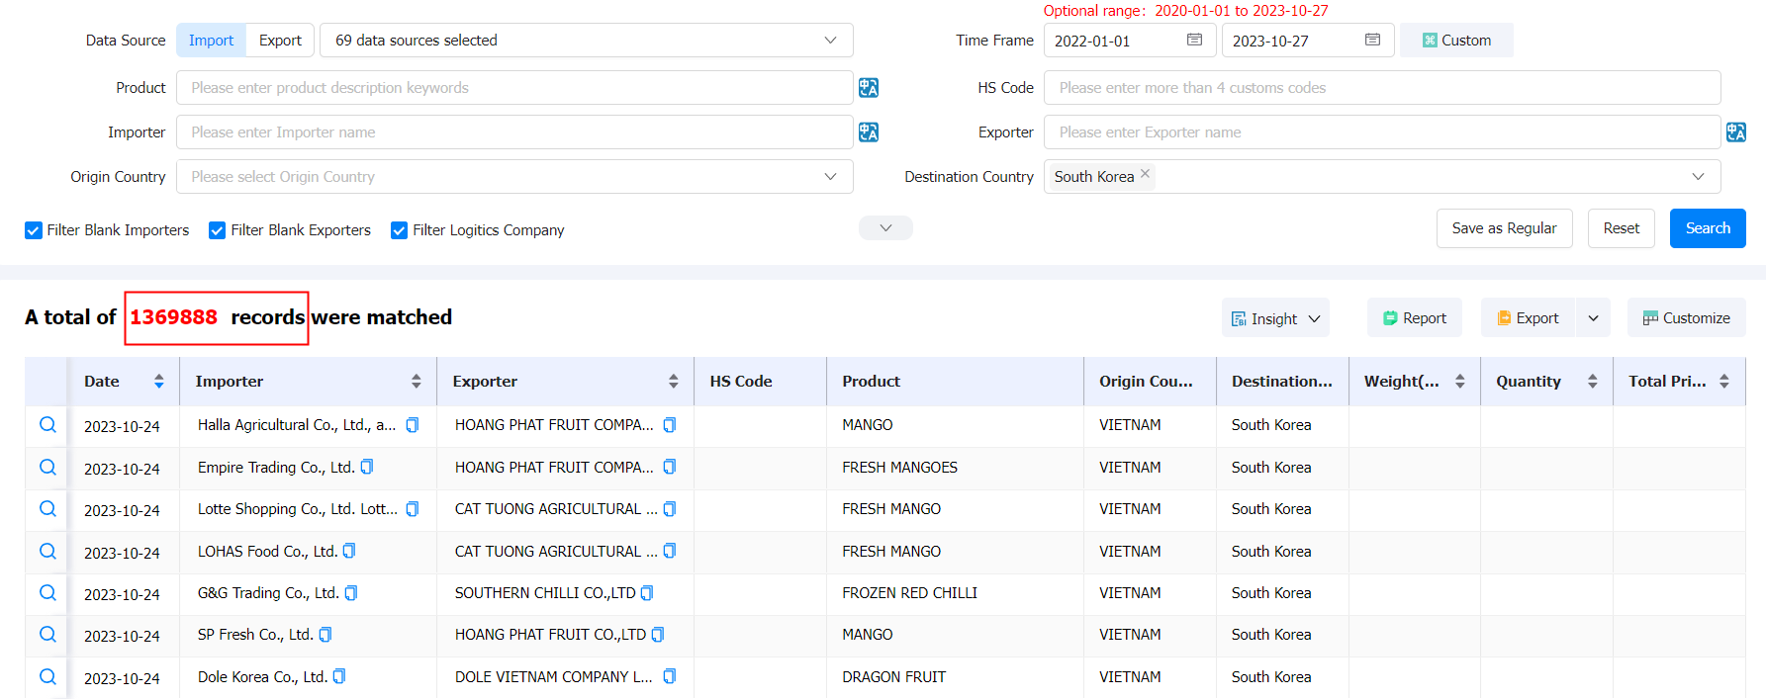Open the Insight dropdown

[1275, 318]
